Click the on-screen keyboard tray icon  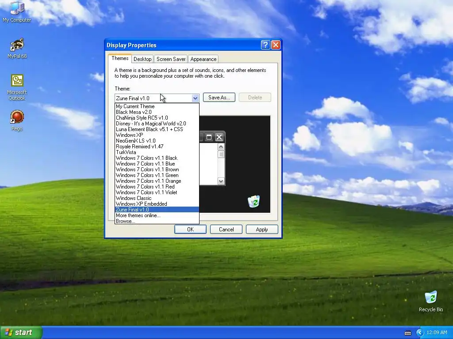tap(407, 333)
